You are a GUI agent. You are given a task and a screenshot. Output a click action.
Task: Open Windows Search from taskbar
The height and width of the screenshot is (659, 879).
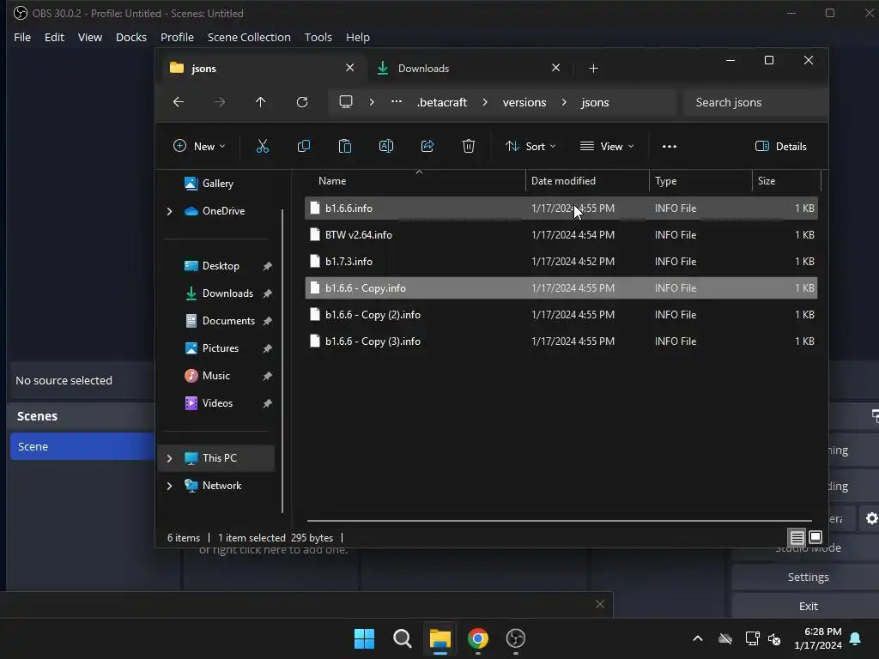pyautogui.click(x=403, y=638)
